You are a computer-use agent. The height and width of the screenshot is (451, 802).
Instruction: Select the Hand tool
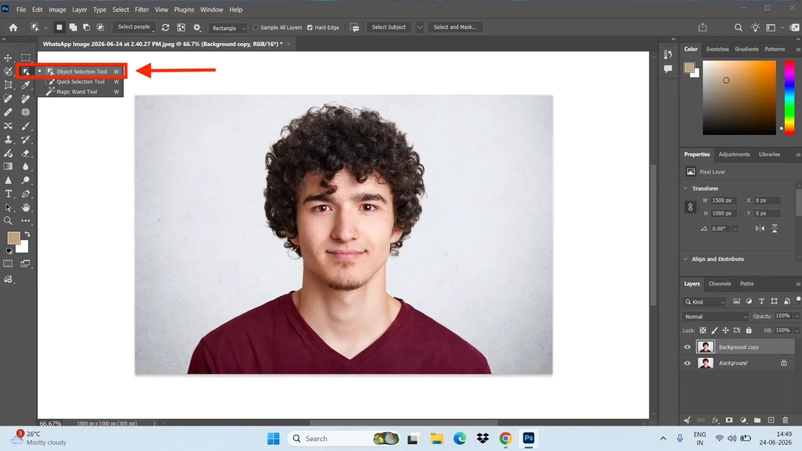[26, 207]
